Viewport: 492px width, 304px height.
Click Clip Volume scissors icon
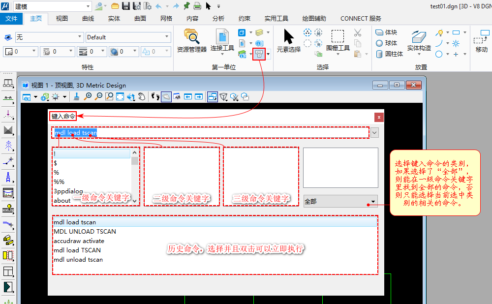(x=234, y=97)
